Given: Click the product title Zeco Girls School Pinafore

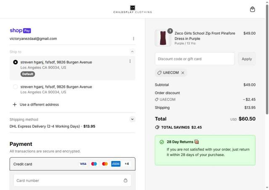Looking at the screenshot, I should pos(205,36).
